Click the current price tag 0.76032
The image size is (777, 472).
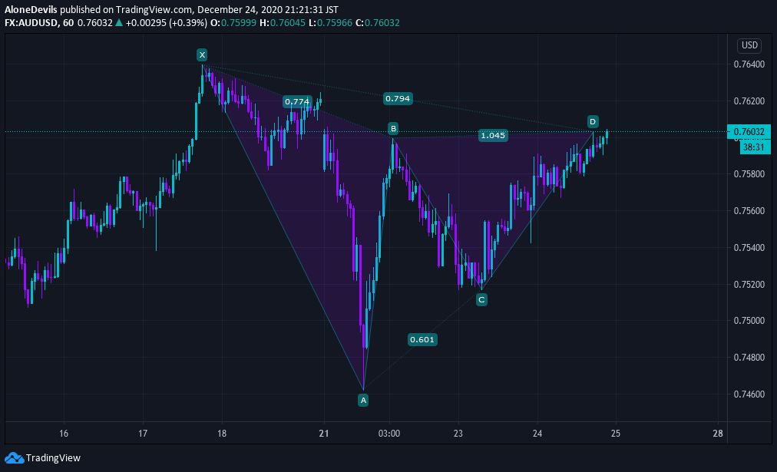749,132
